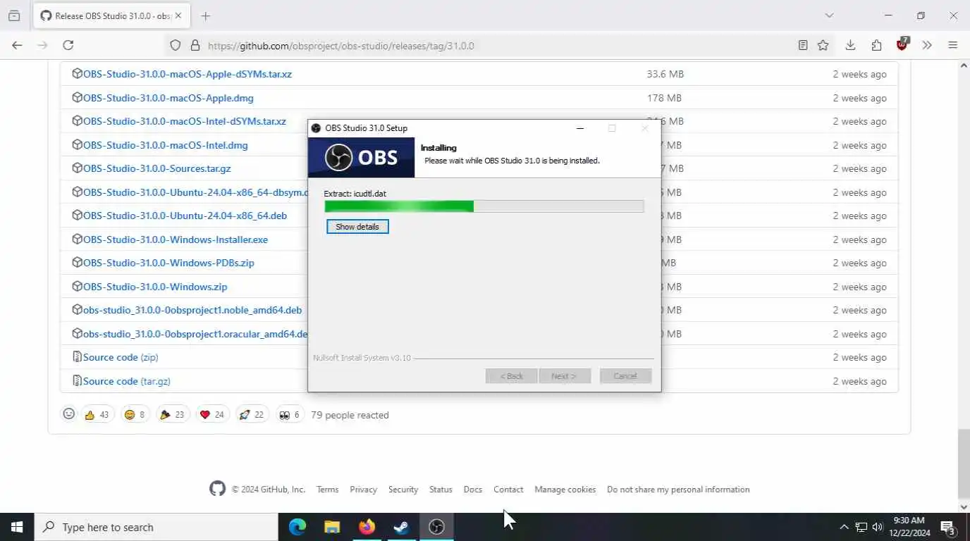This screenshot has height=541, width=970.
Task: Click Do not share my personal information
Action: pos(678,490)
